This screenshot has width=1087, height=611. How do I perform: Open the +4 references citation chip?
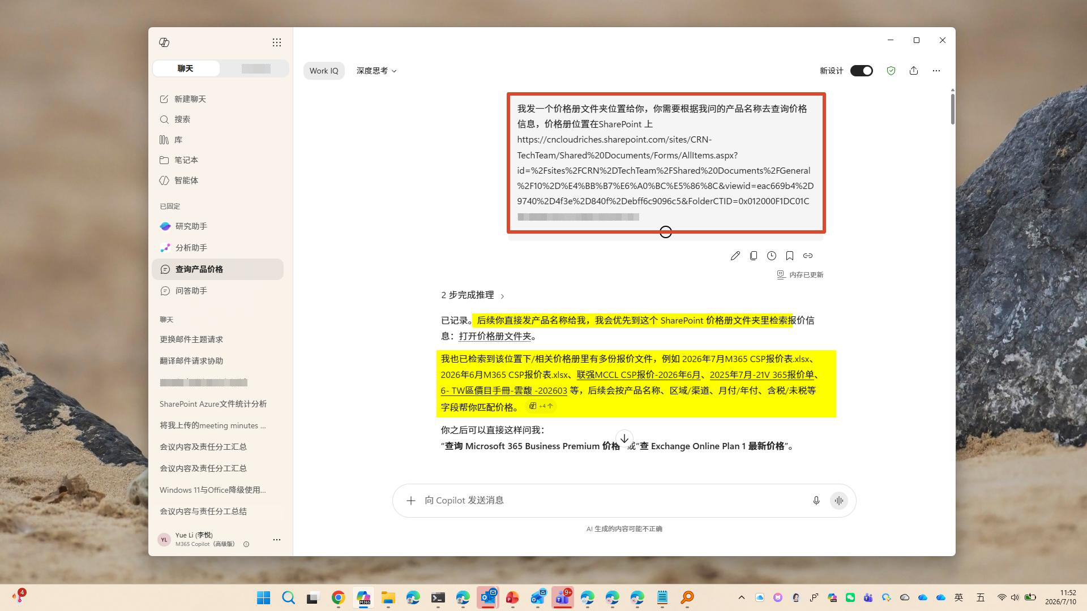[541, 406]
